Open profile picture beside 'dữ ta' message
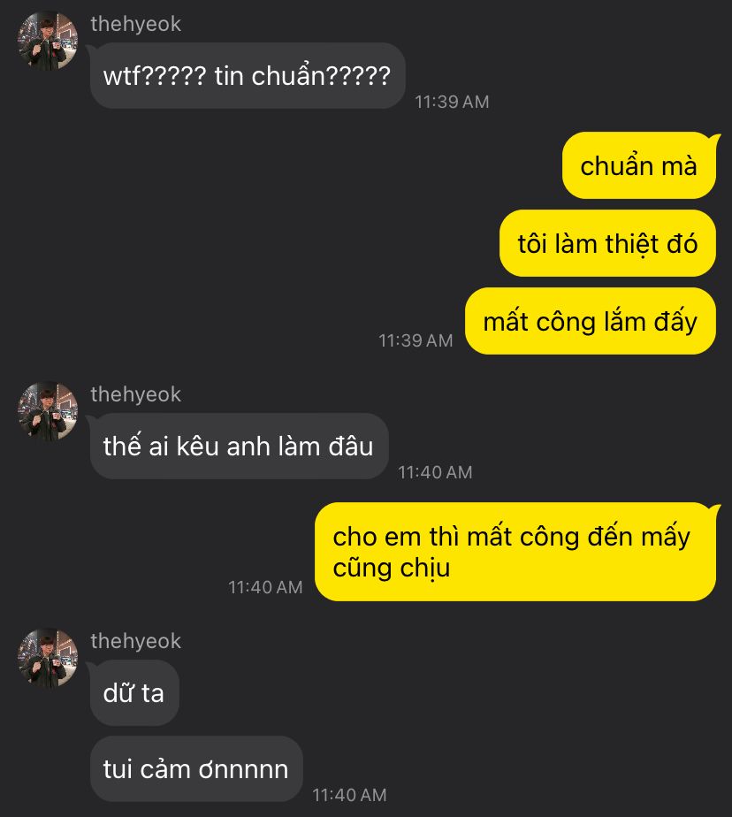 pos(48,658)
